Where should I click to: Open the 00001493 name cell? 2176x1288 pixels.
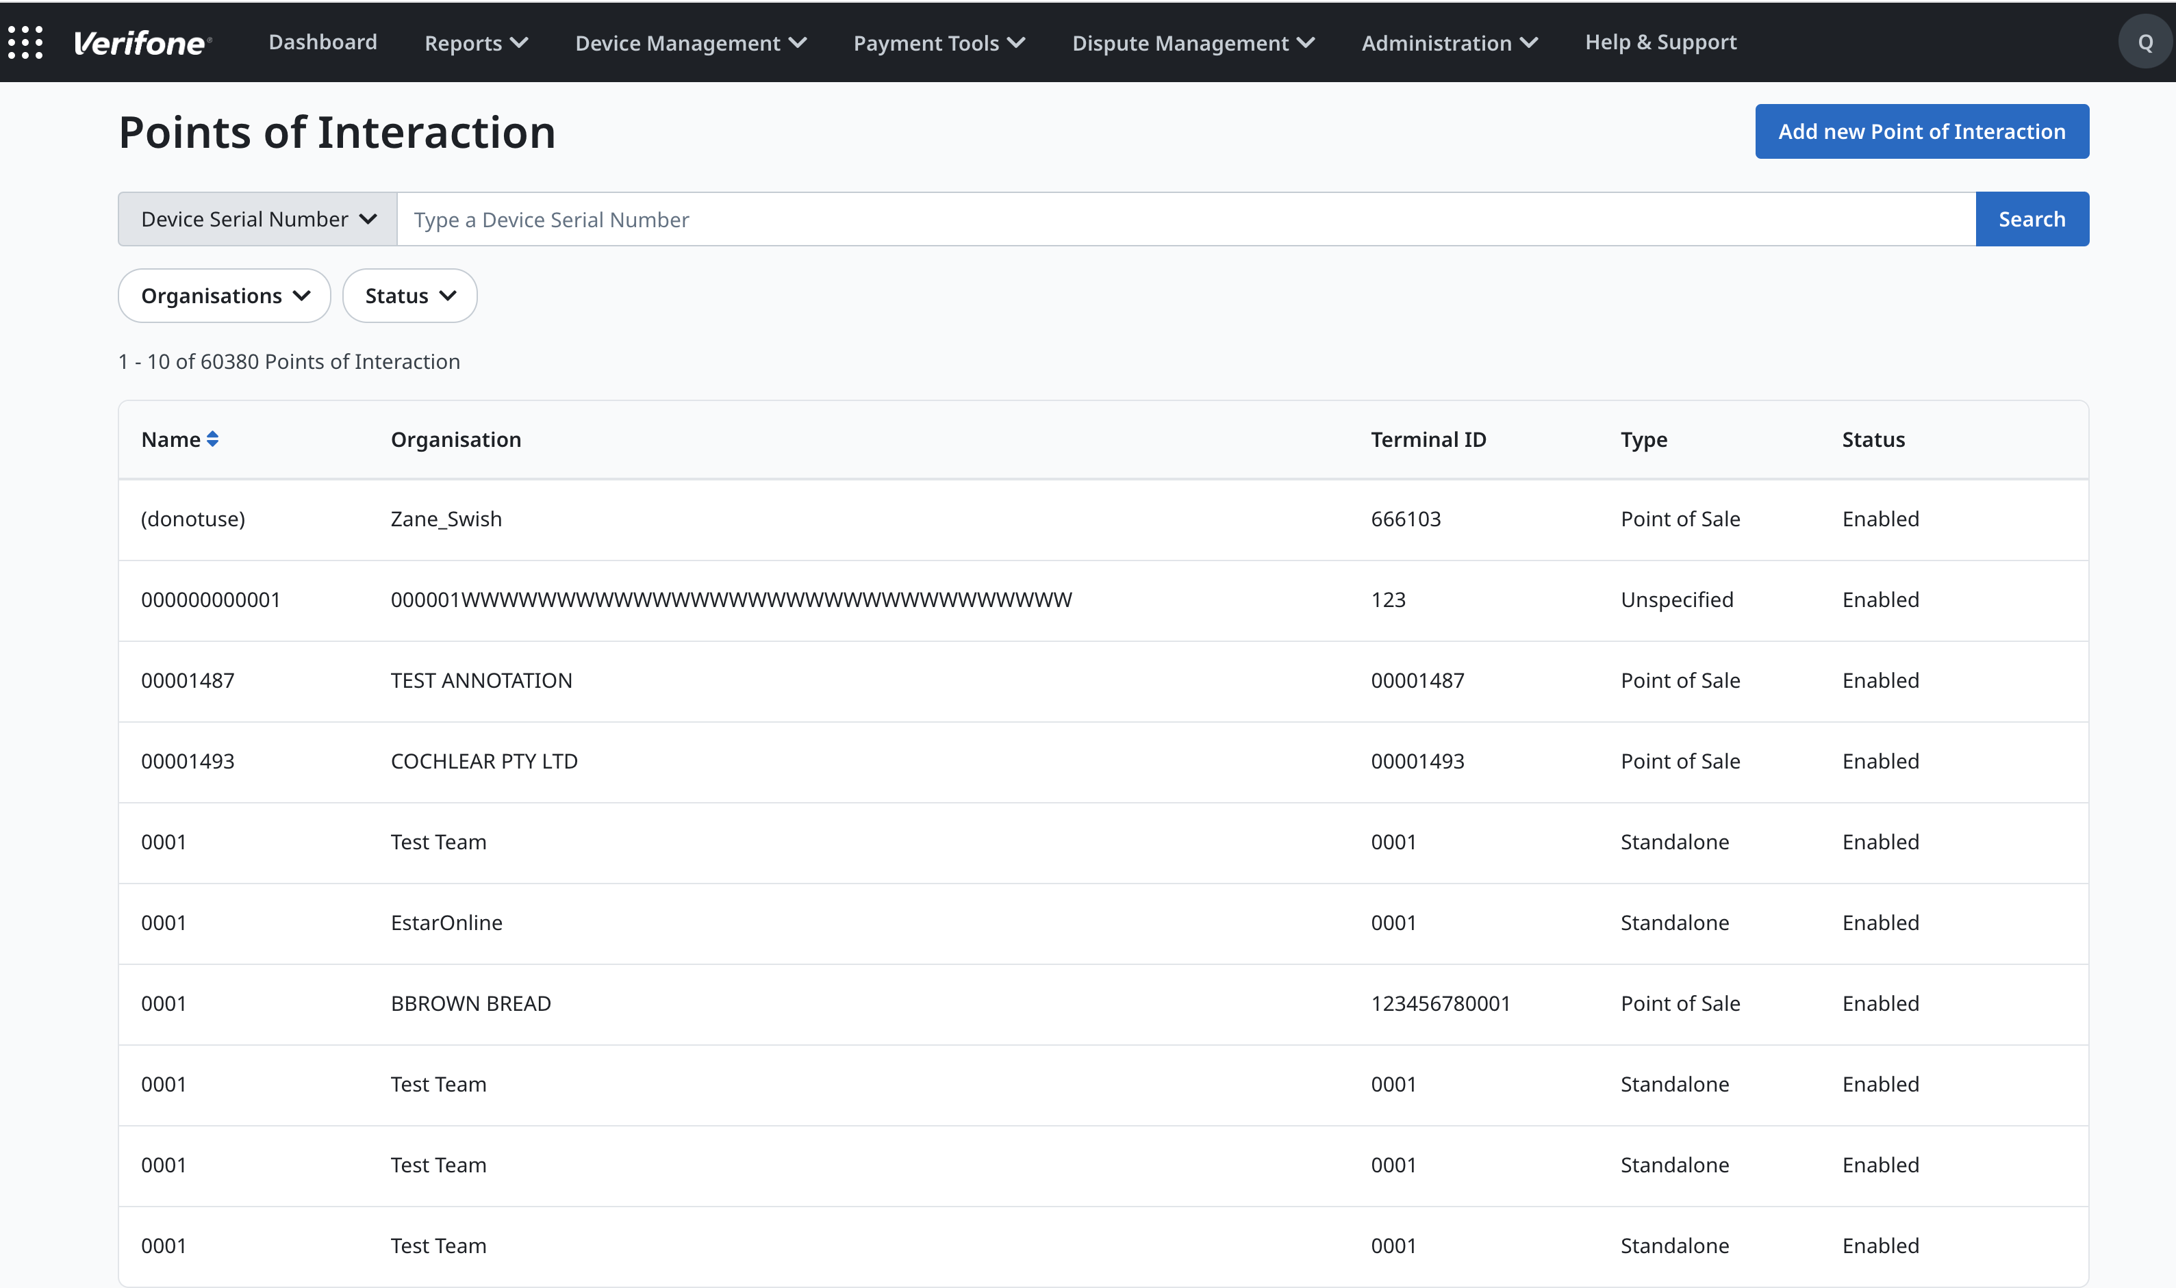pos(188,761)
